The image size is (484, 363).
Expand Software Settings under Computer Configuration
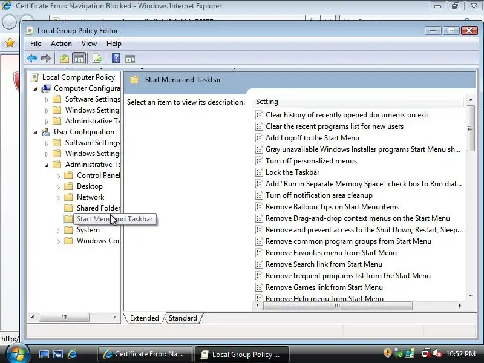[47, 100]
